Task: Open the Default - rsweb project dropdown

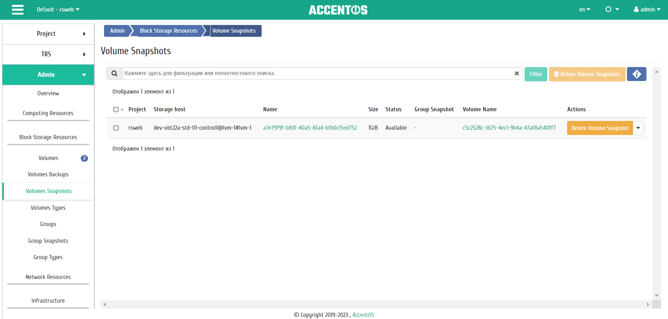Action: (x=58, y=9)
